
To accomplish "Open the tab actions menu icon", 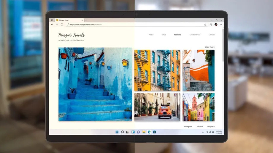I will tap(52, 20).
